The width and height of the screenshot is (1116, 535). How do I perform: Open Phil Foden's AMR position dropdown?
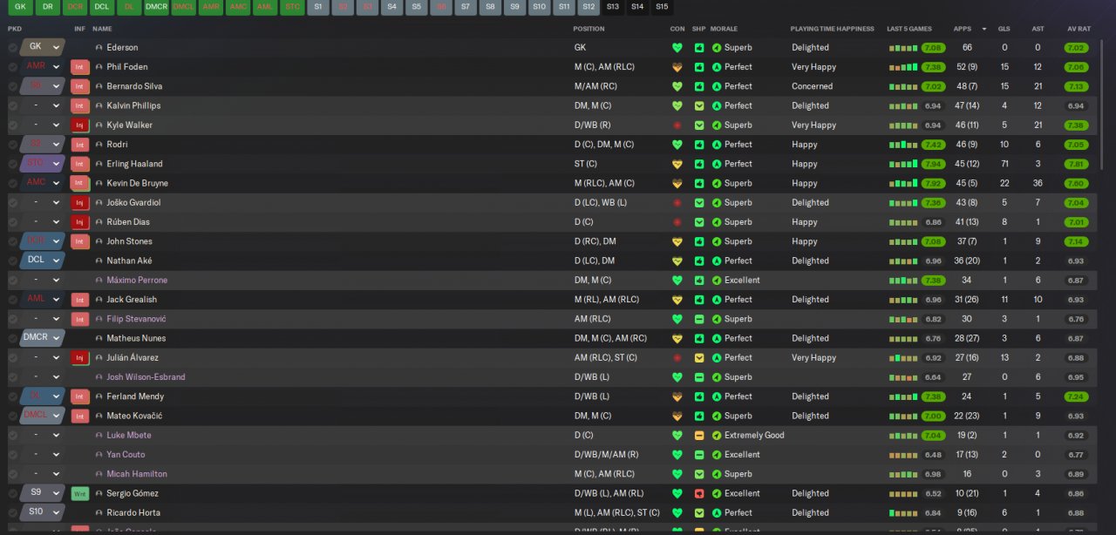pos(42,66)
